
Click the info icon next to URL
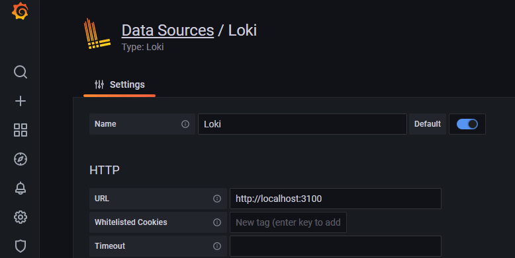[217, 199]
